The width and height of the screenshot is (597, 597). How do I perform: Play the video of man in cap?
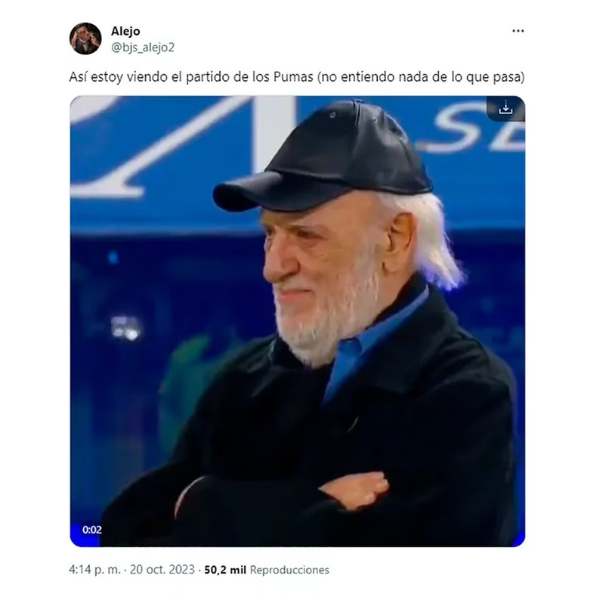[x=297, y=321]
